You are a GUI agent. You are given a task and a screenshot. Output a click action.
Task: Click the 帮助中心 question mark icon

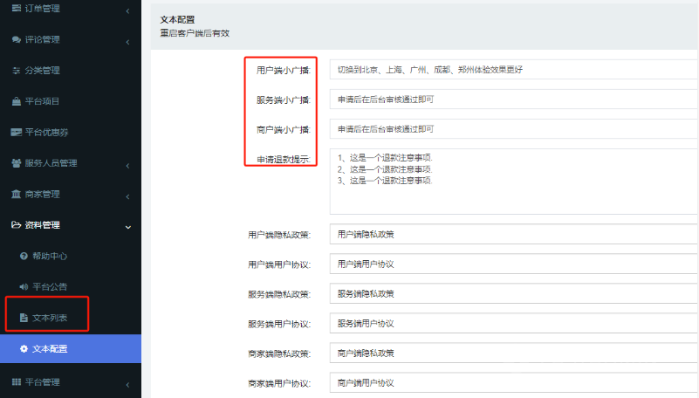click(x=24, y=257)
